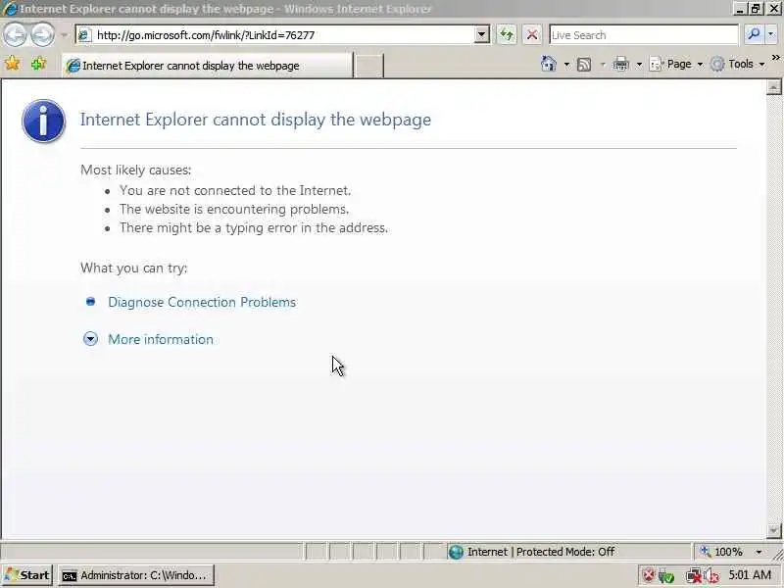Click the green Refresh button
The height and width of the screenshot is (588, 784).
[507, 35]
